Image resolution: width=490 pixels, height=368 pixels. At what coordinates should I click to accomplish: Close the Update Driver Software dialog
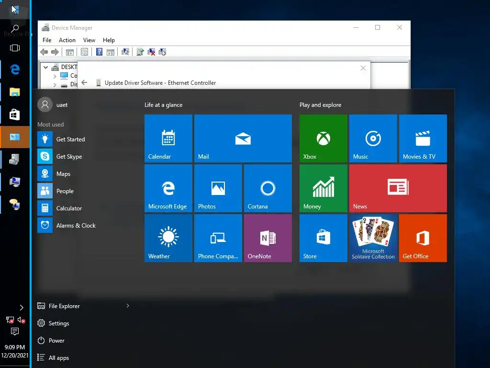point(363,68)
